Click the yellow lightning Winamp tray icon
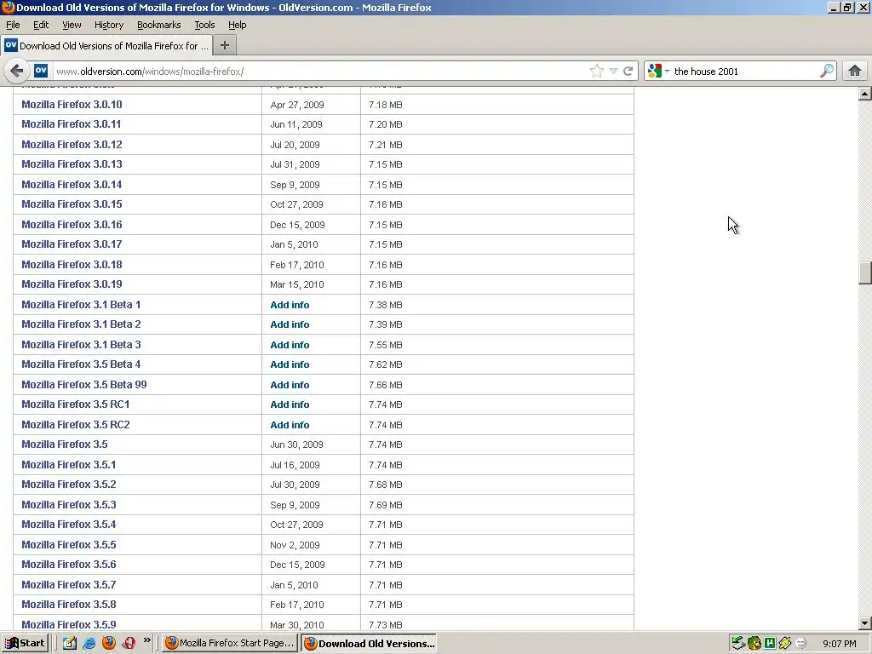 tap(784, 644)
